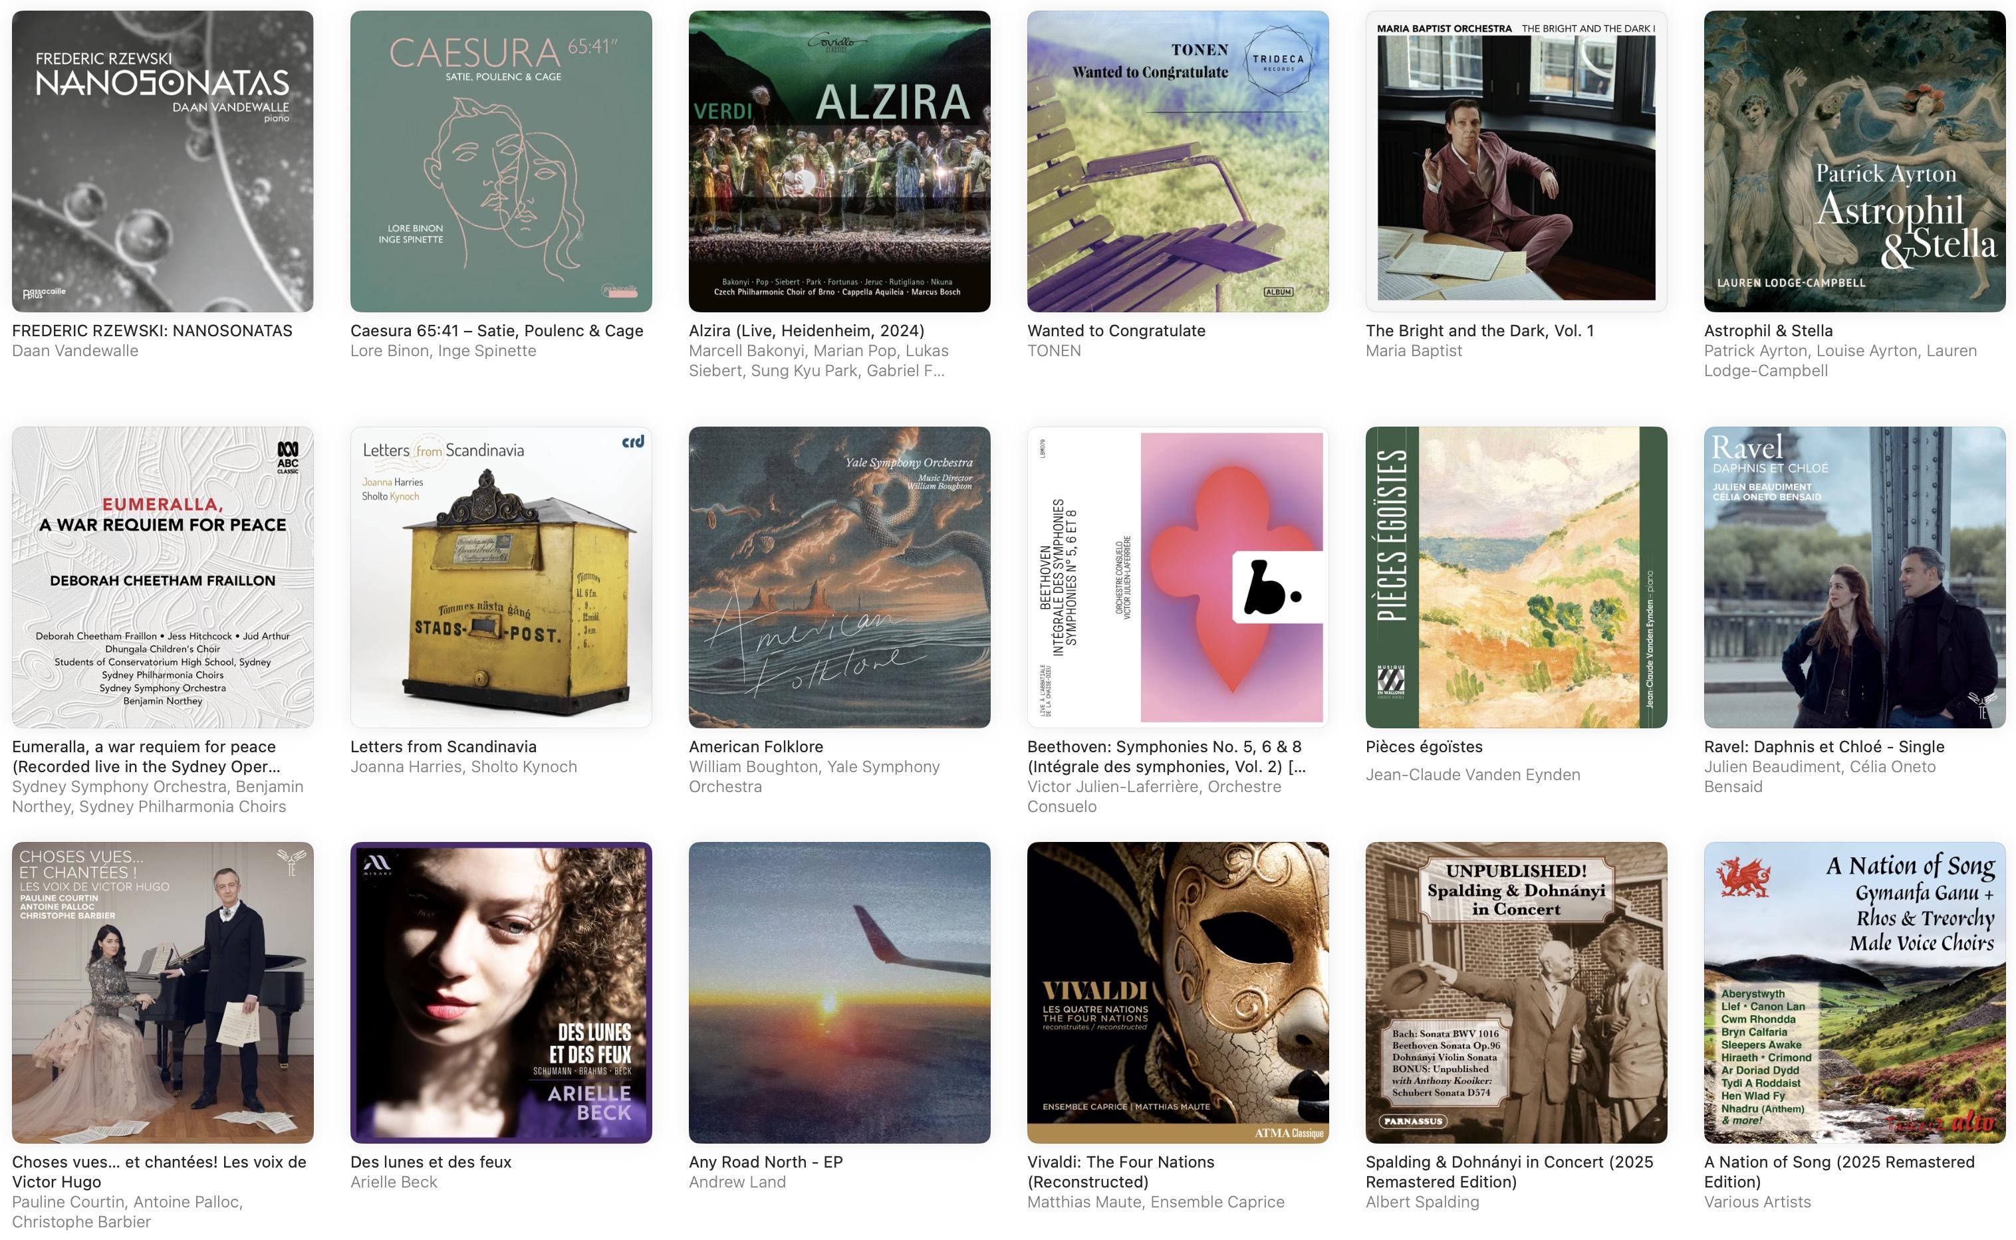Open the Pièces égoïstes painting cover
The height and width of the screenshot is (1240, 2016).
[1516, 577]
